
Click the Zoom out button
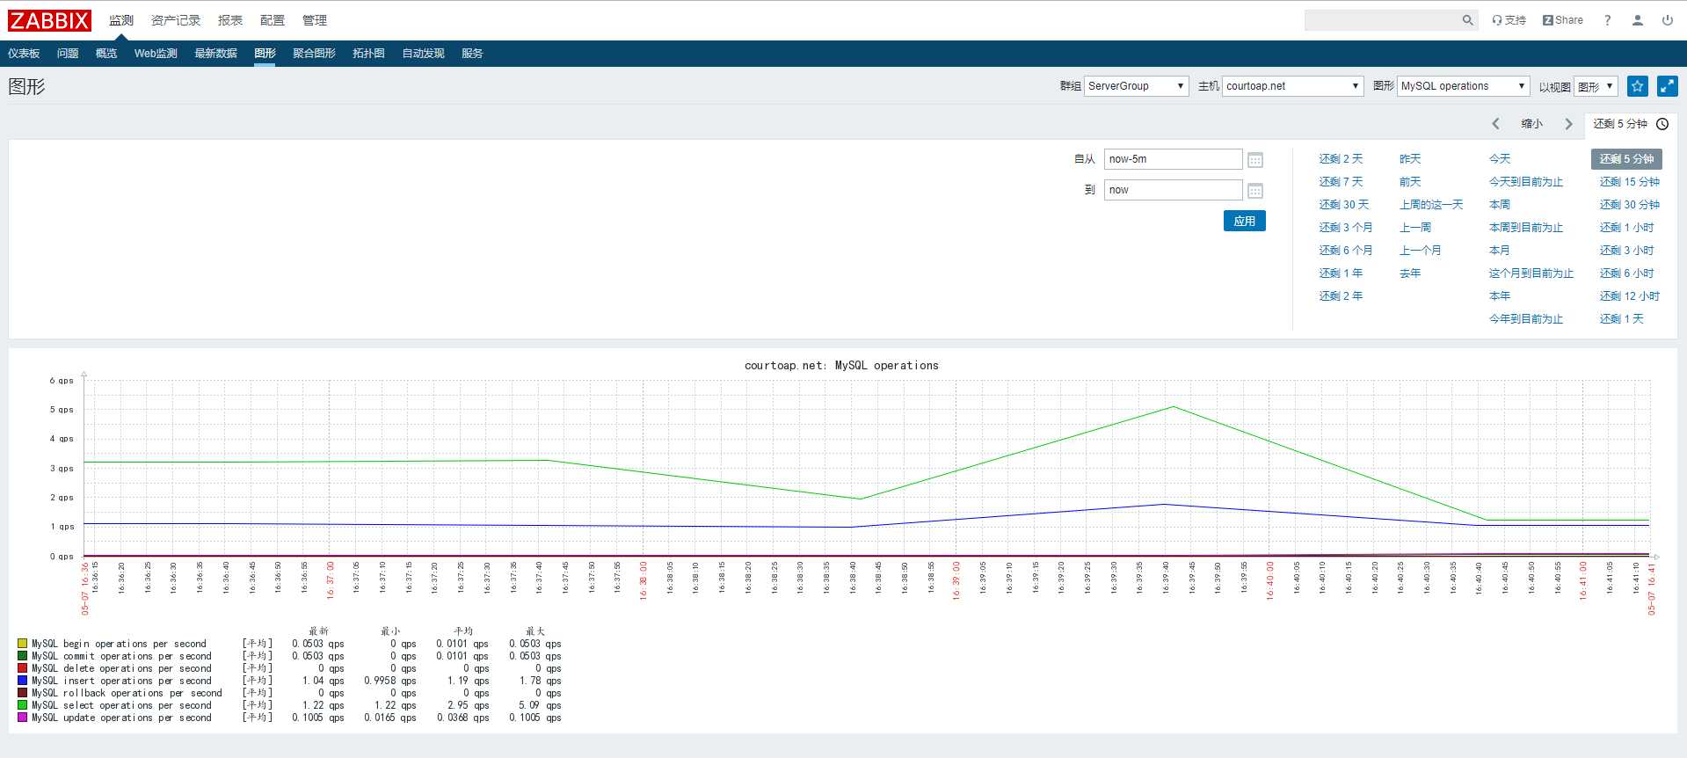click(1531, 124)
